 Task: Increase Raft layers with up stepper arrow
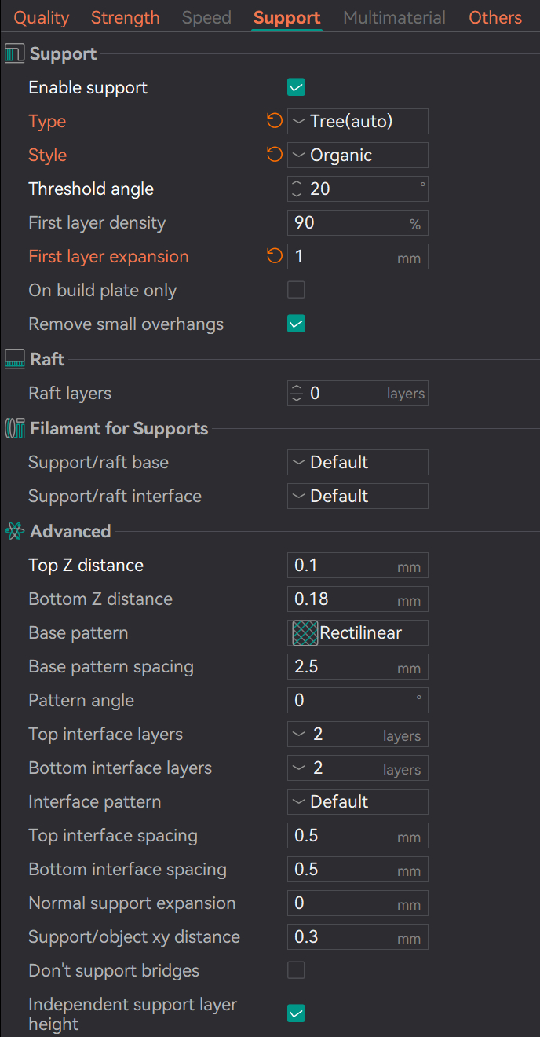[x=297, y=388]
